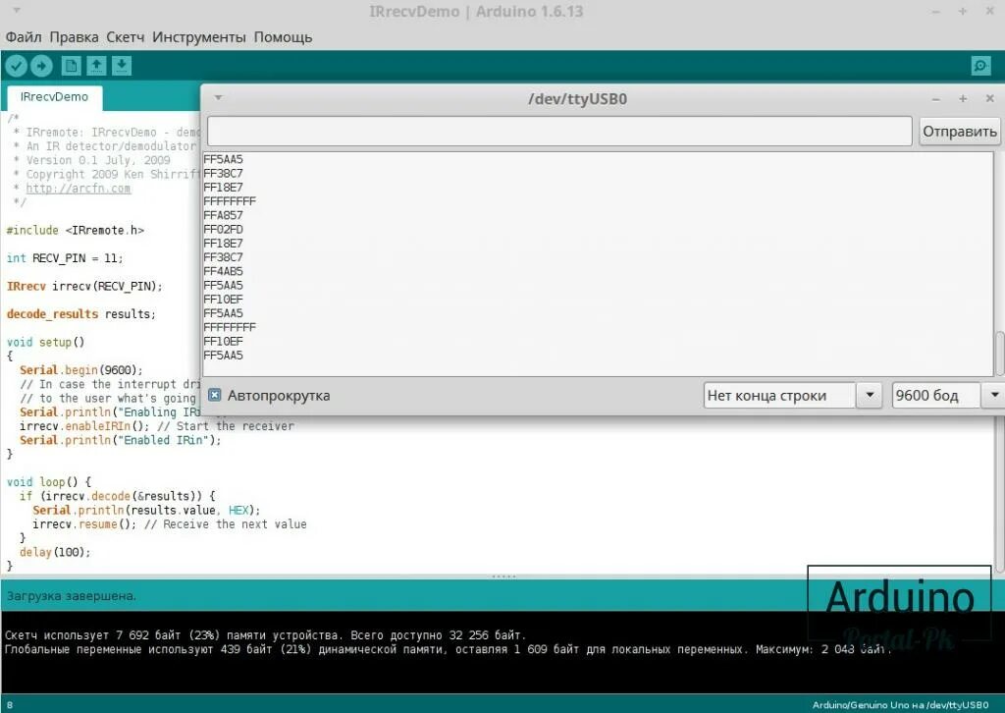
Task: Toggle the Автопрокрутка checkbox
Action: (x=215, y=395)
